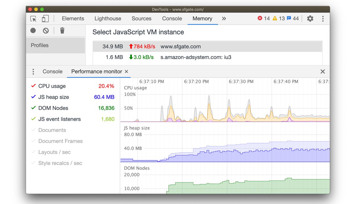Screen dimensions: 356x204
Task: Click the 1.6 MB memory size
Action: pyautogui.click(x=114, y=57)
